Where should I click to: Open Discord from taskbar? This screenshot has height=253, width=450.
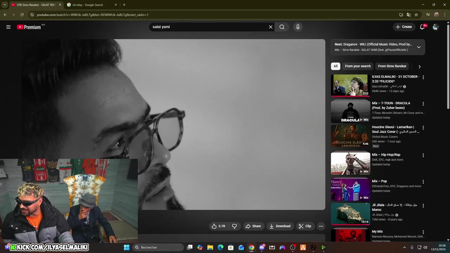tap(262, 247)
